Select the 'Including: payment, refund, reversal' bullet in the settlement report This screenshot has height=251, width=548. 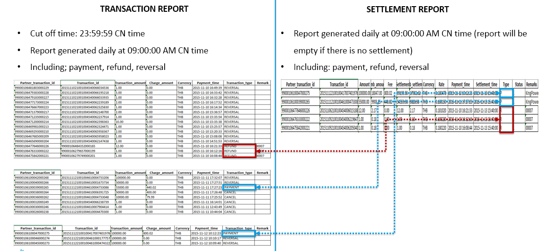coord(361,67)
